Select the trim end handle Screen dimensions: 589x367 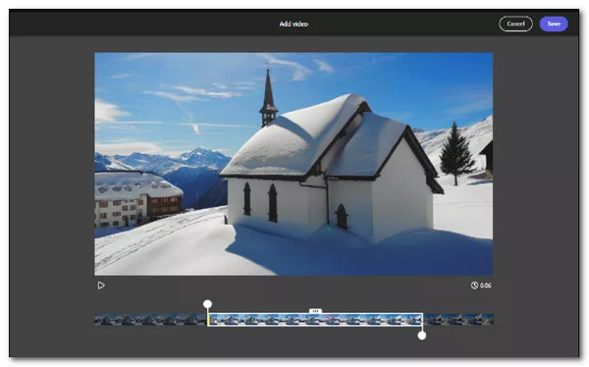point(422,336)
